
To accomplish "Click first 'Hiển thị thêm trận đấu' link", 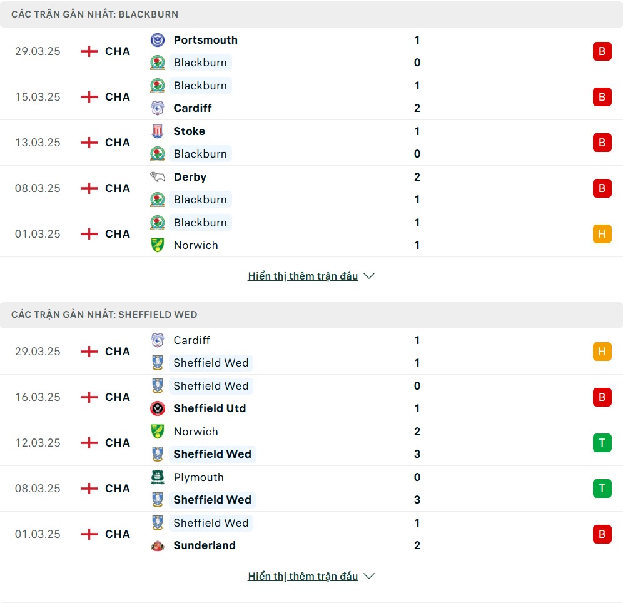I will (303, 276).
